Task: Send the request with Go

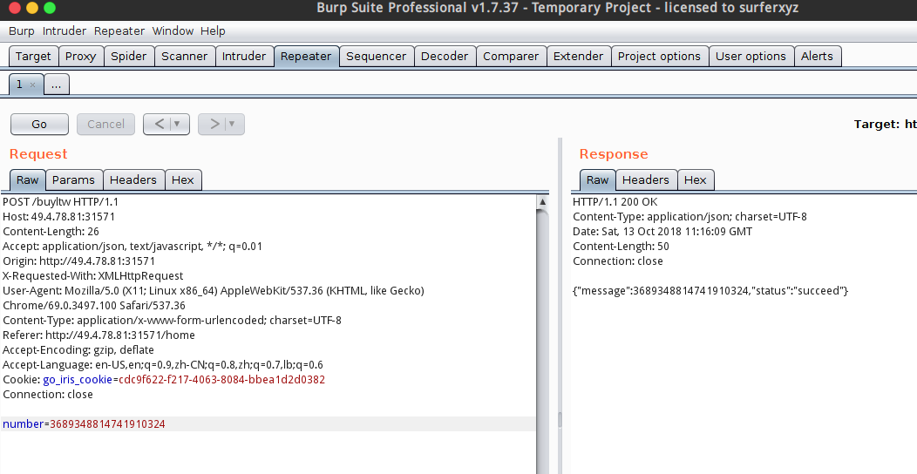Action: pos(39,124)
